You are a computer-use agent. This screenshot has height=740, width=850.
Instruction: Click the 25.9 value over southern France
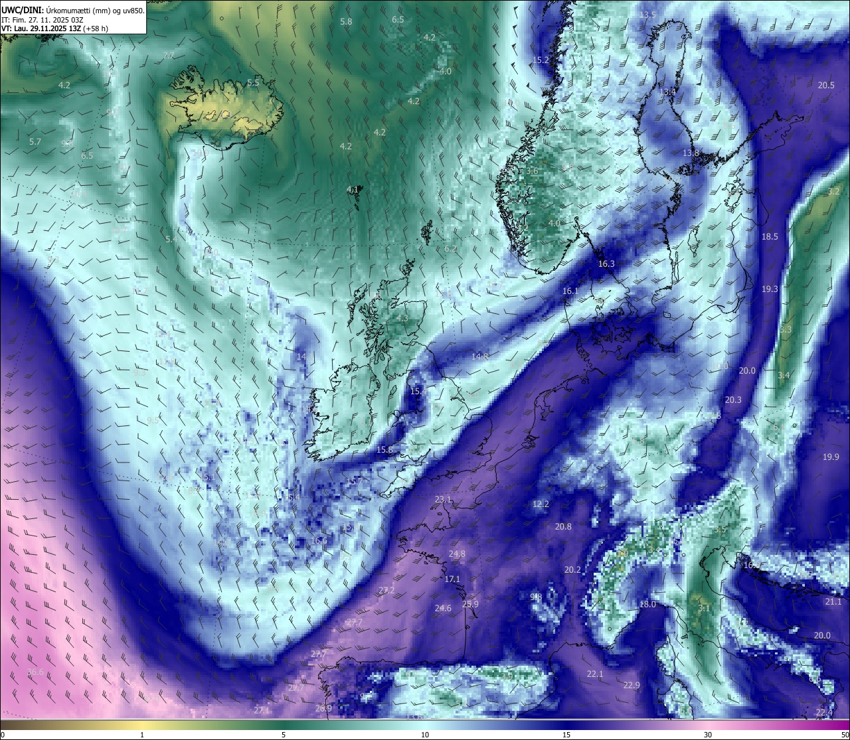click(x=470, y=604)
